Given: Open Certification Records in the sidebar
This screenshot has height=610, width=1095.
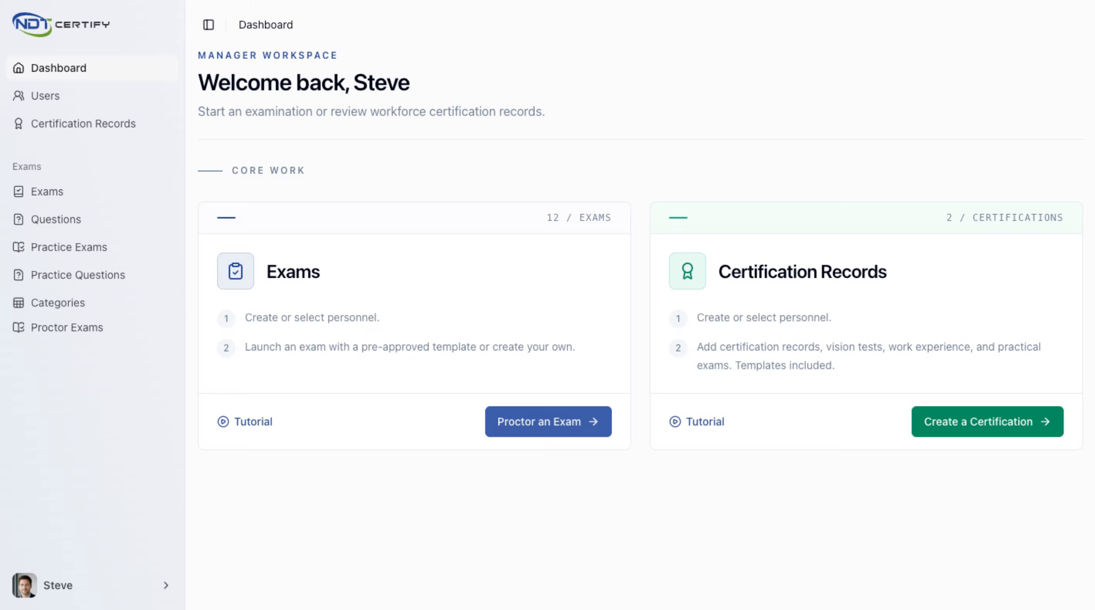Looking at the screenshot, I should [93, 124].
